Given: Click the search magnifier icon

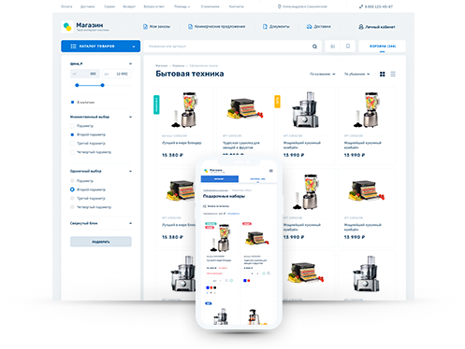Looking at the screenshot, I should [x=314, y=47].
